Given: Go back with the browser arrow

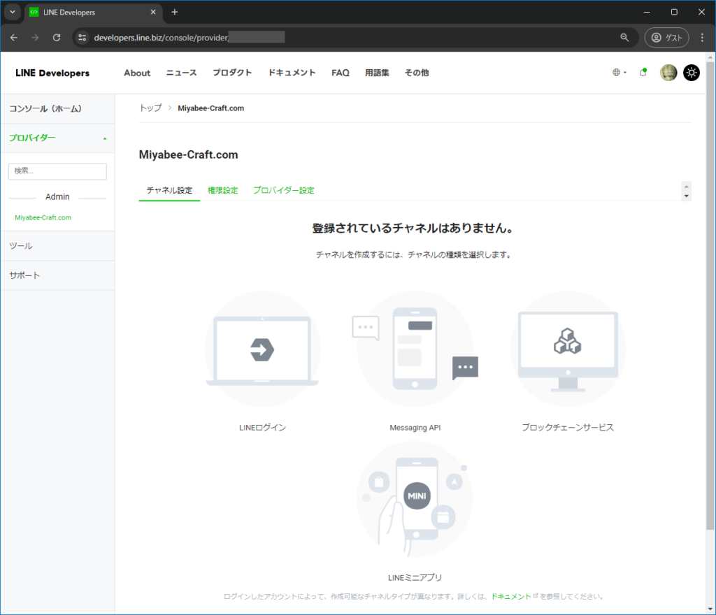Looking at the screenshot, I should (x=14, y=38).
